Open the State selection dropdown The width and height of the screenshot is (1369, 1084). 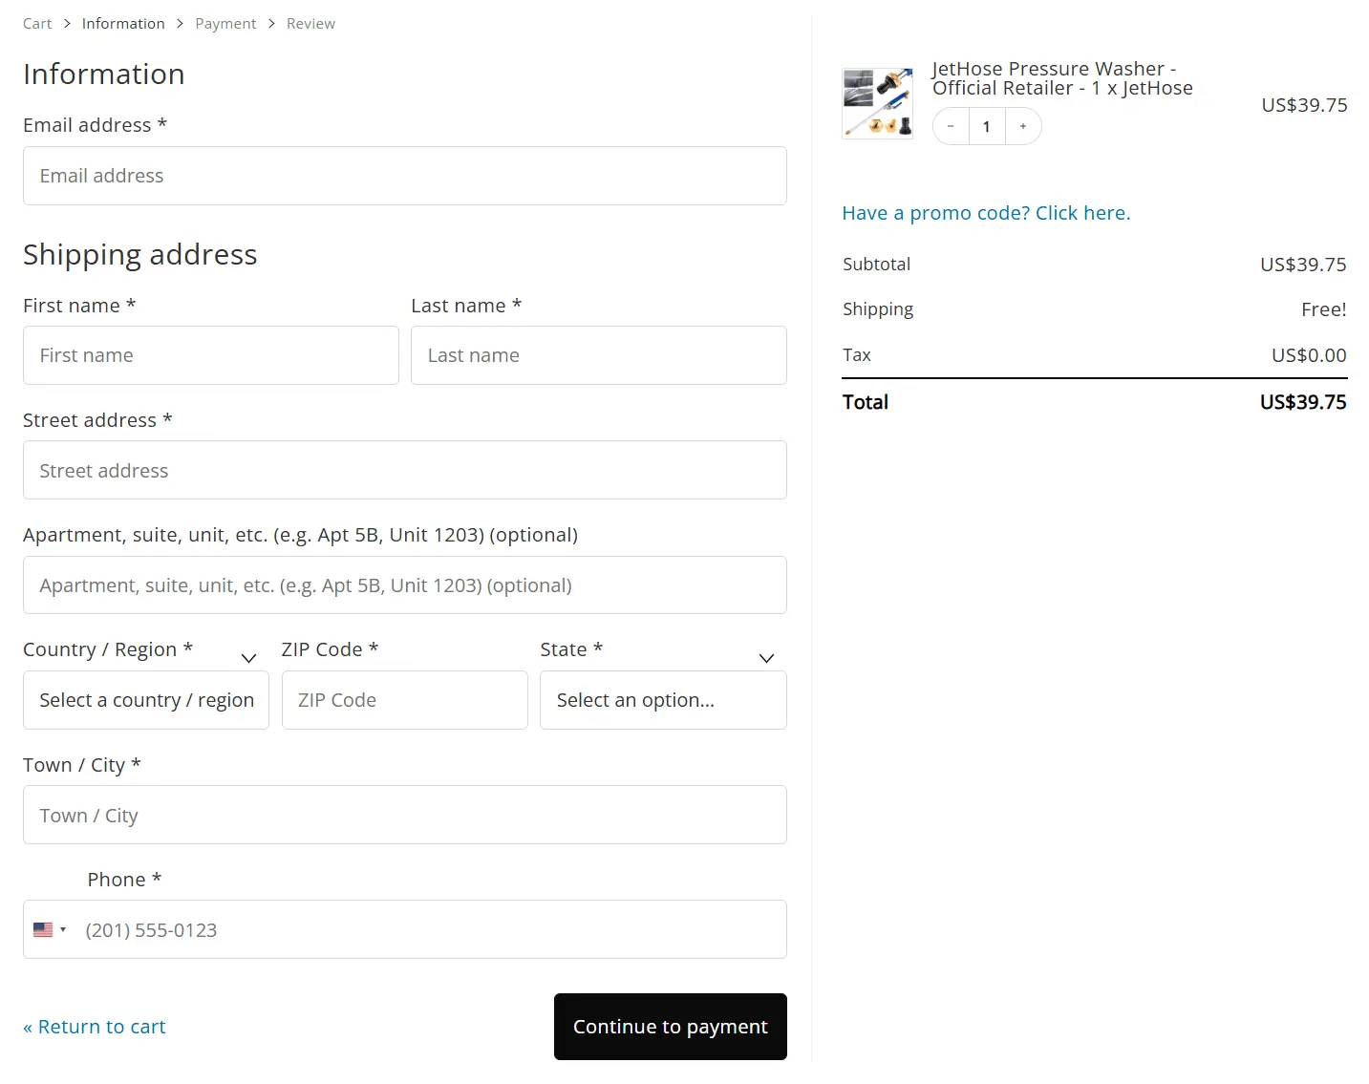pos(663,700)
